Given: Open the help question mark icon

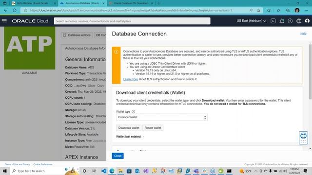Looking at the screenshot, I should pos(290,21).
